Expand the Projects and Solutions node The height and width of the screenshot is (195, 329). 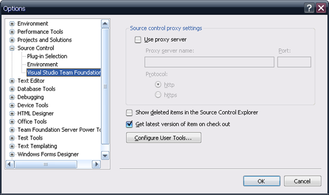[x=12, y=40]
